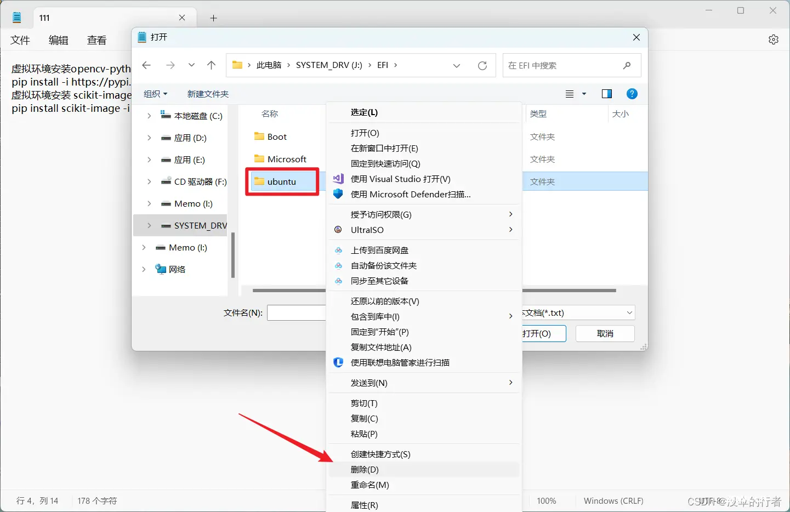Viewport: 790px width, 512px height.
Task: Toggle the preview pane
Action: coord(607,94)
